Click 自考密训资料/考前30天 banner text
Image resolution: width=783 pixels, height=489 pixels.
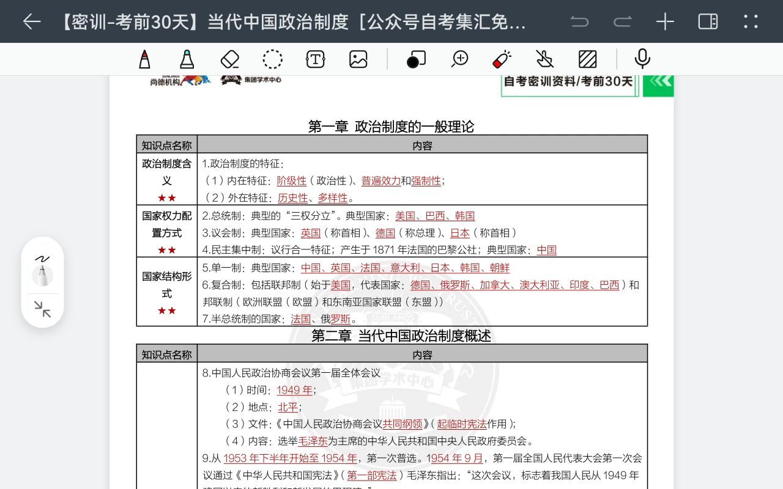[x=568, y=81]
